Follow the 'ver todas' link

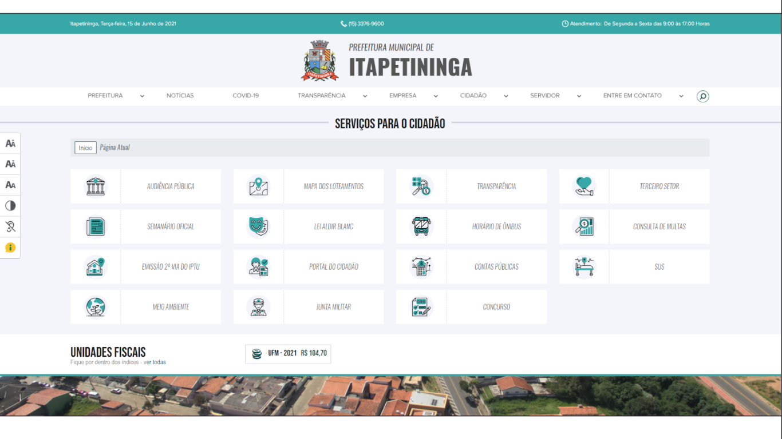(x=155, y=362)
